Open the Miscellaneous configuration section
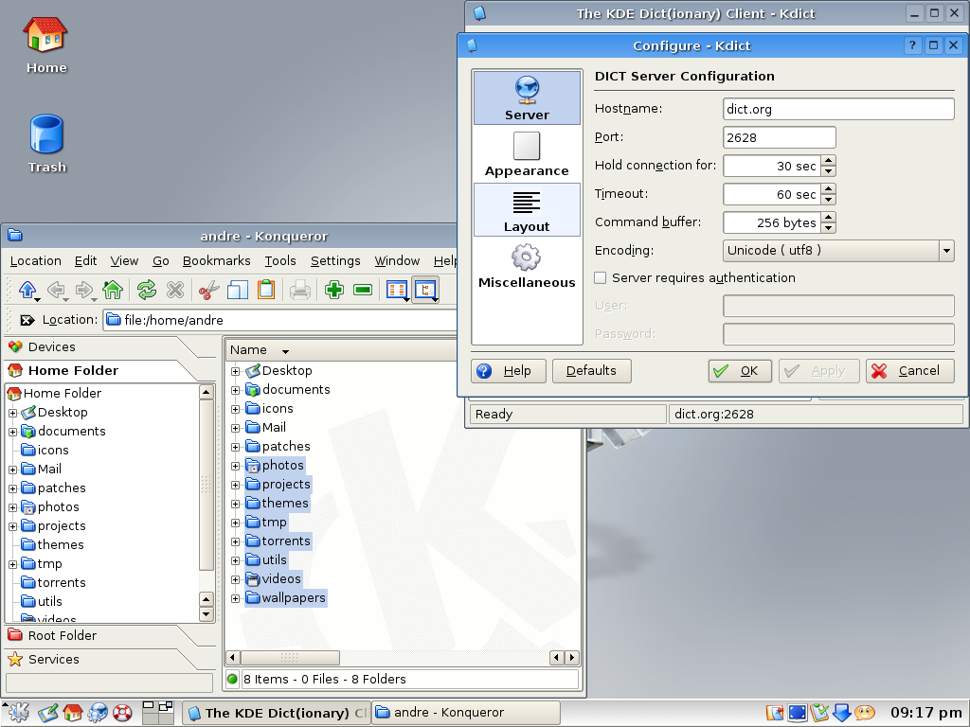The height and width of the screenshot is (727, 970). tap(527, 266)
